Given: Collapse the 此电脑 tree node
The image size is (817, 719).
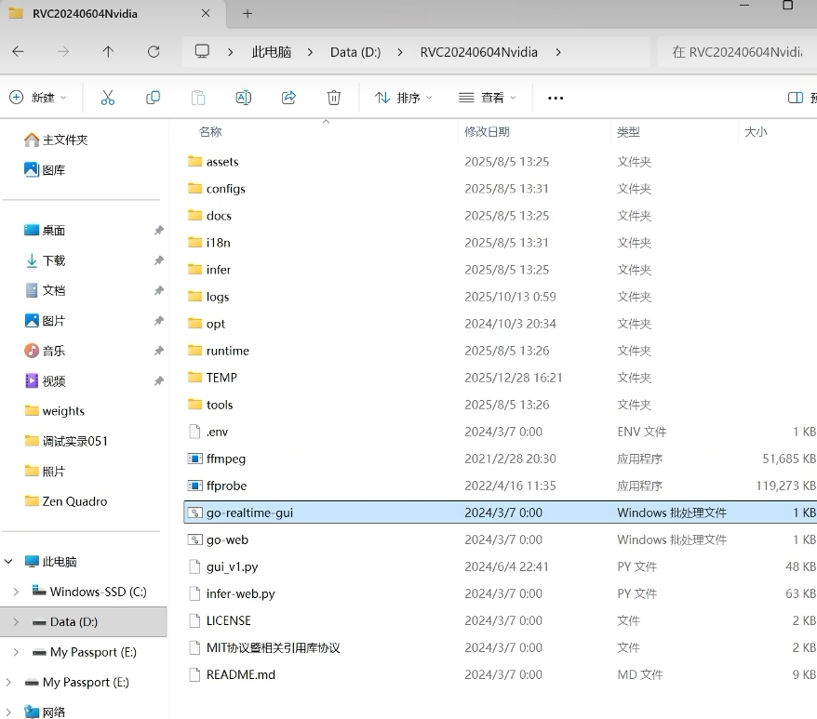Looking at the screenshot, I should point(8,561).
